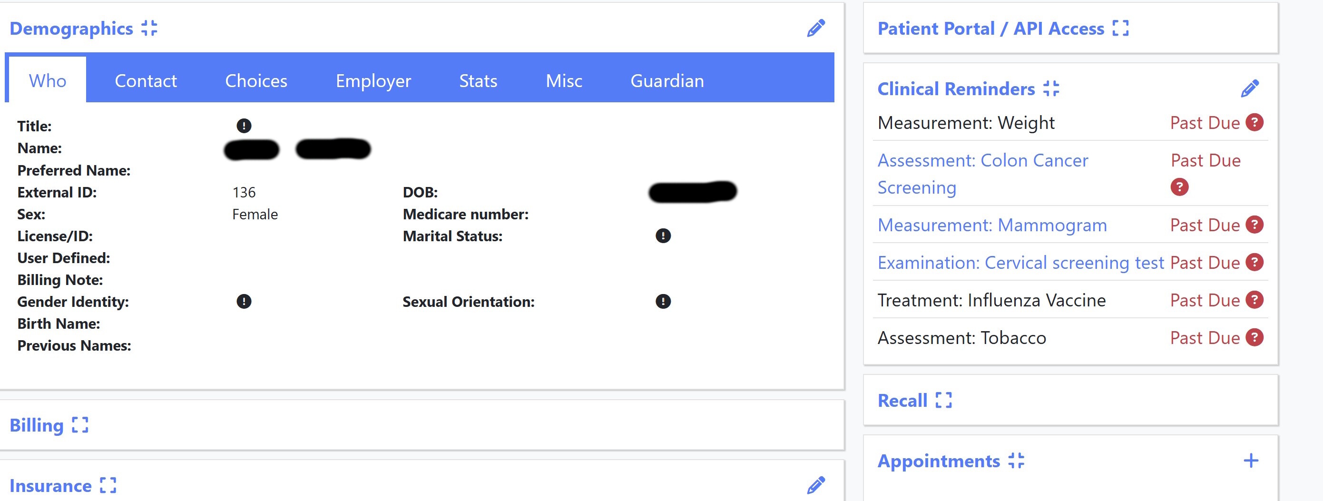
Task: Edit Clinical Reminders with the pencil icon
Action: tap(1250, 88)
